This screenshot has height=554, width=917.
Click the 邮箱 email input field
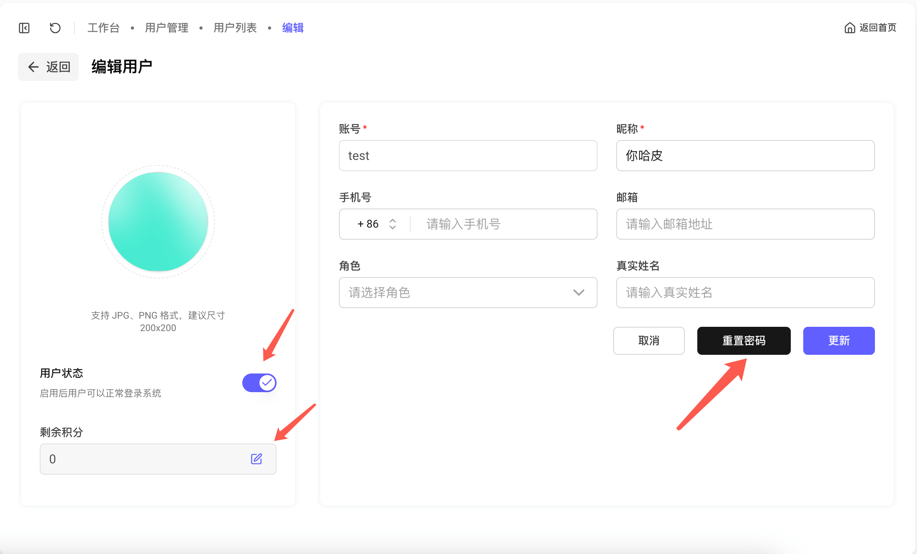[745, 224]
